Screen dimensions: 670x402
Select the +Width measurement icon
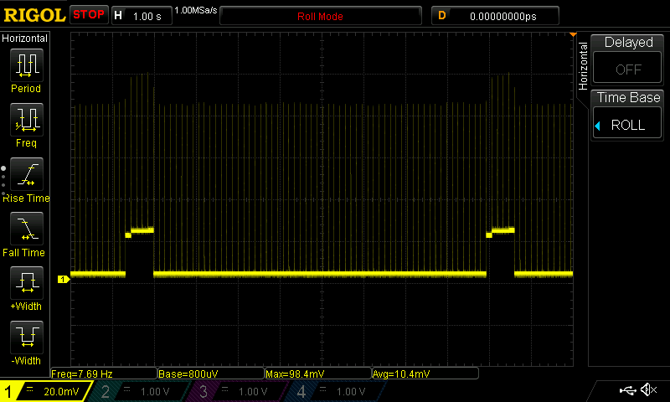pyautogui.click(x=27, y=283)
